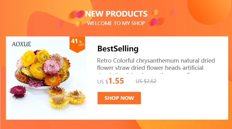Select the pink flower on top of bowl
Image resolution: width=232 pixels, height=129 pixels.
(x=51, y=67)
